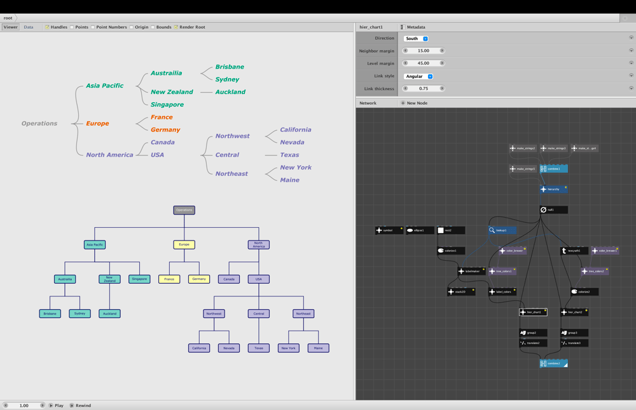This screenshot has width=636, height=410.
Task: Increase the Neighbor margin value
Action: 442,51
